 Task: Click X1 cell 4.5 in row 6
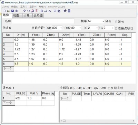click(21, 64)
